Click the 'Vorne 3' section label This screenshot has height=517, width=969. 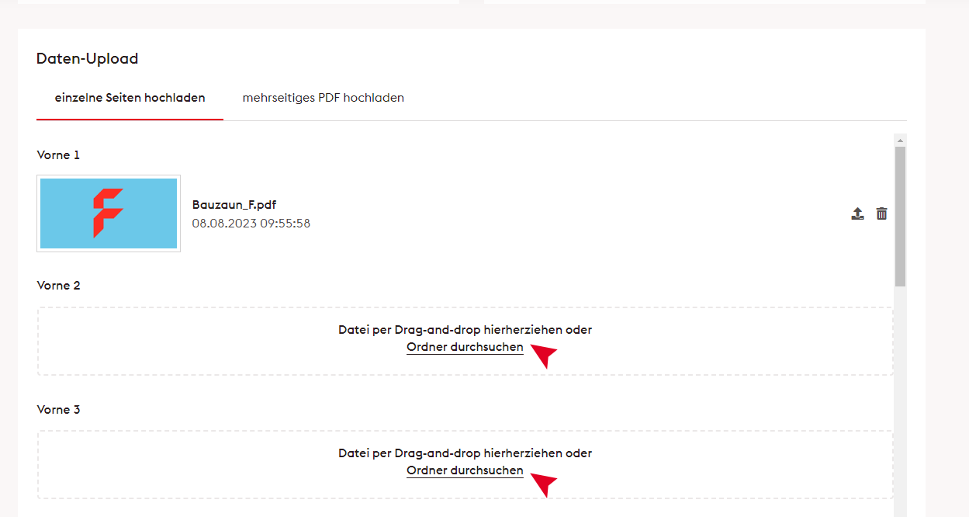click(x=58, y=409)
